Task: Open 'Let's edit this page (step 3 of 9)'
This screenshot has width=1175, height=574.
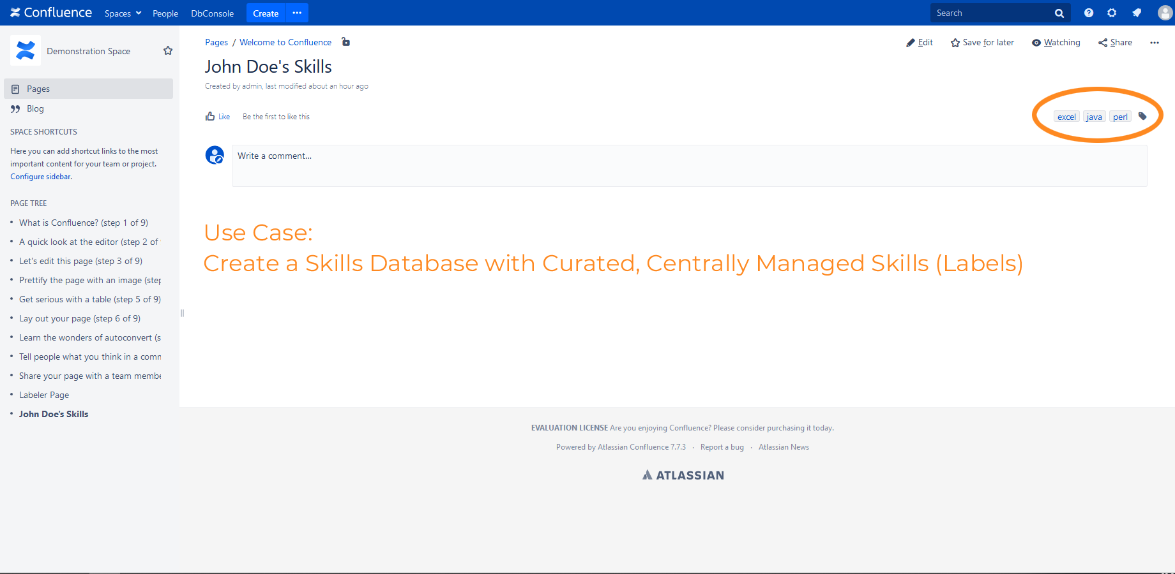Action: pos(80,261)
